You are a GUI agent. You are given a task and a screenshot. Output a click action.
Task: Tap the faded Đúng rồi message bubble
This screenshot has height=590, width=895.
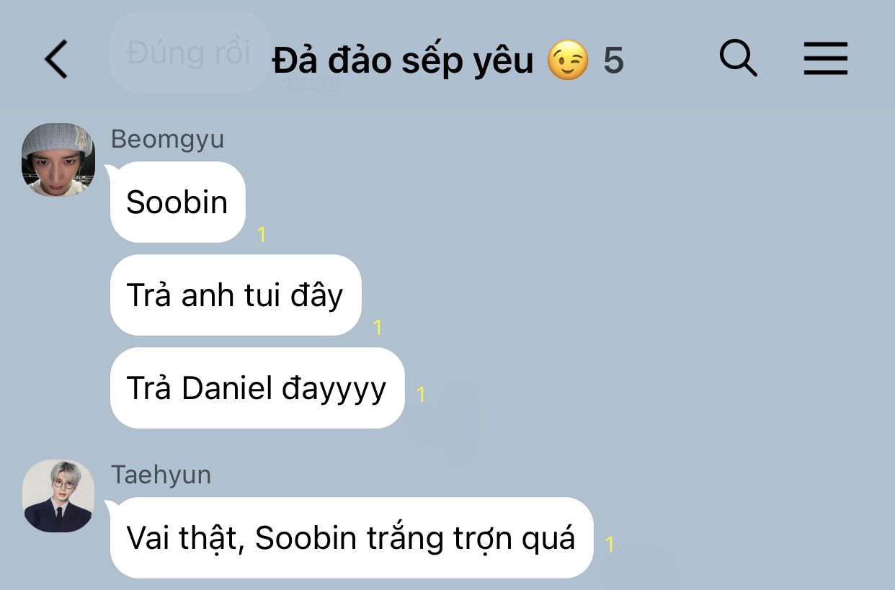click(190, 52)
